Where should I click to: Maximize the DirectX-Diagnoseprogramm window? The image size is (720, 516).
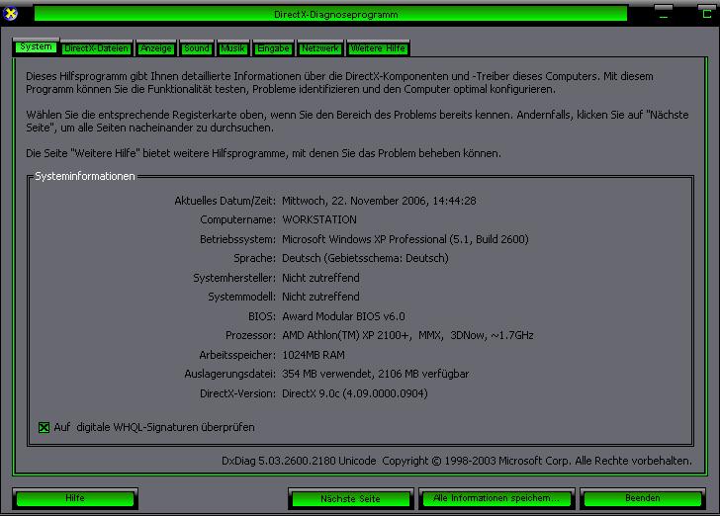(707, 13)
